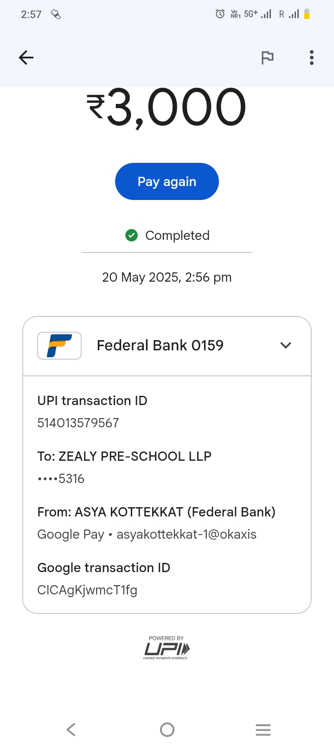Open the recent apps navigation button

pyautogui.click(x=263, y=730)
